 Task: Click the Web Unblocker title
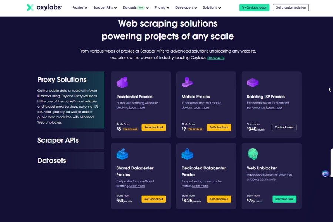click(x=262, y=168)
